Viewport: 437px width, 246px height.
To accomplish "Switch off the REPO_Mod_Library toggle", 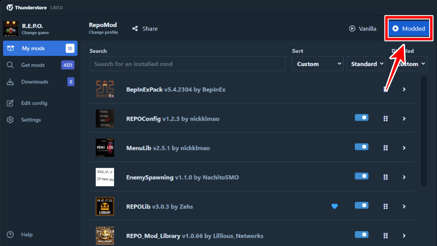I will click(x=361, y=235).
